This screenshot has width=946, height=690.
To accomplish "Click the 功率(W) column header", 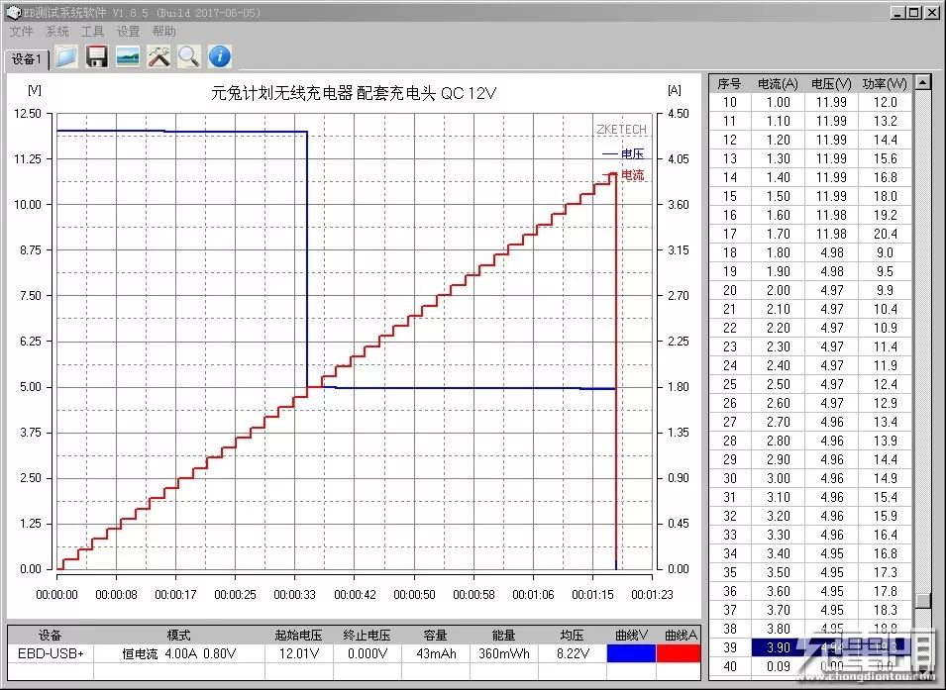I will pyautogui.click(x=885, y=84).
